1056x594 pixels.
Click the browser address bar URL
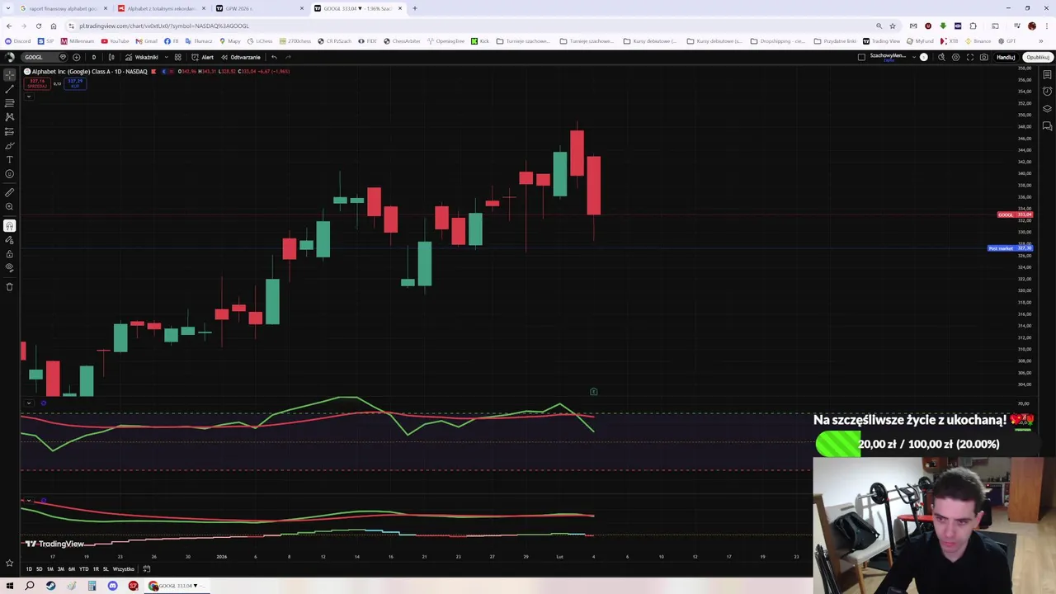pyautogui.click(x=163, y=26)
